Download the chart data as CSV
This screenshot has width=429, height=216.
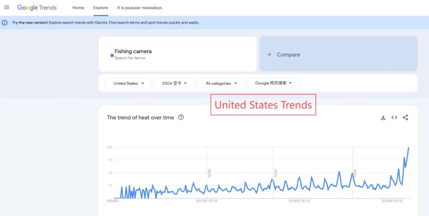[383, 118]
